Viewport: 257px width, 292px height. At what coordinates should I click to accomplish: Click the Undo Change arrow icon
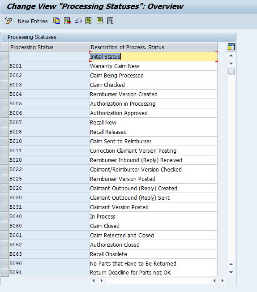[x=78, y=21]
